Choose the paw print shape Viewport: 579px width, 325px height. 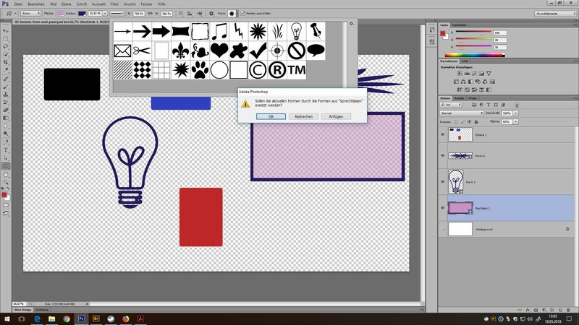200,70
